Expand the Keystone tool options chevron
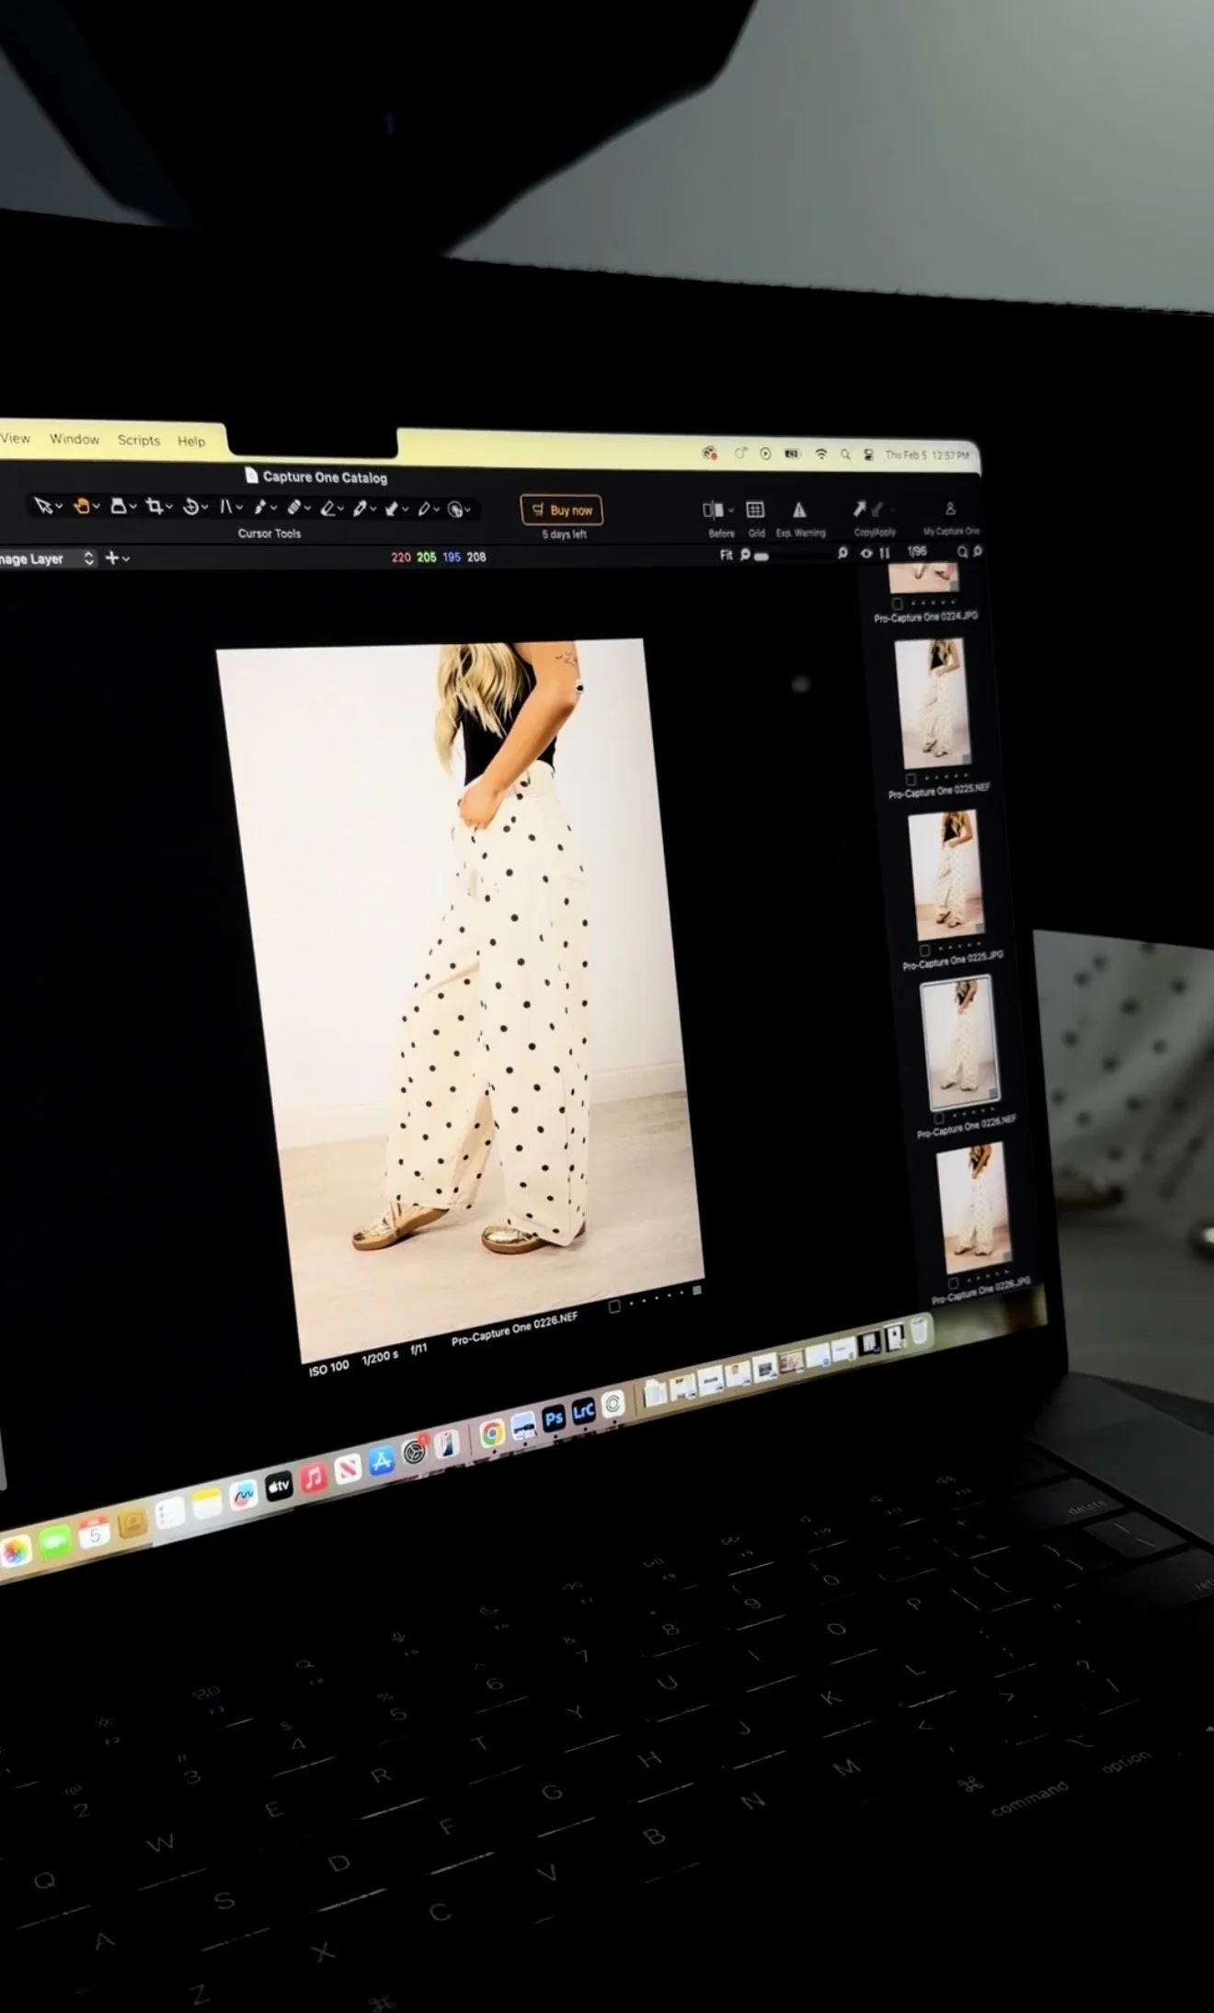Screen dimensions: 1214x2013 [239, 508]
